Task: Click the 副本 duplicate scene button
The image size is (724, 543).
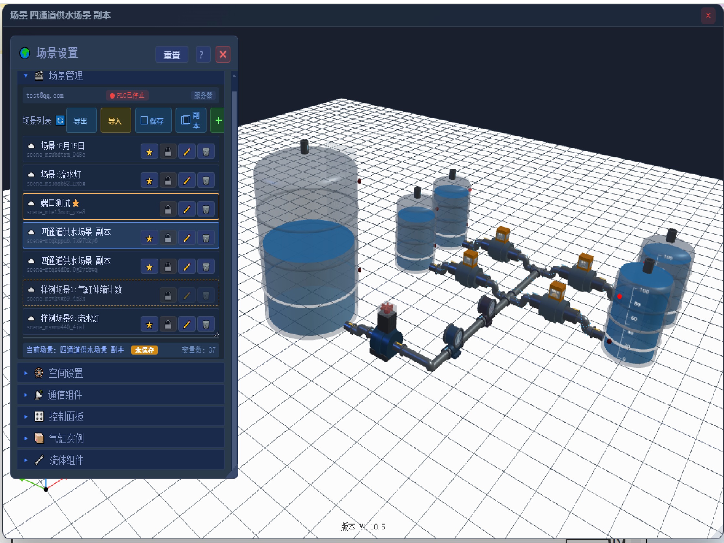Action: click(x=191, y=121)
